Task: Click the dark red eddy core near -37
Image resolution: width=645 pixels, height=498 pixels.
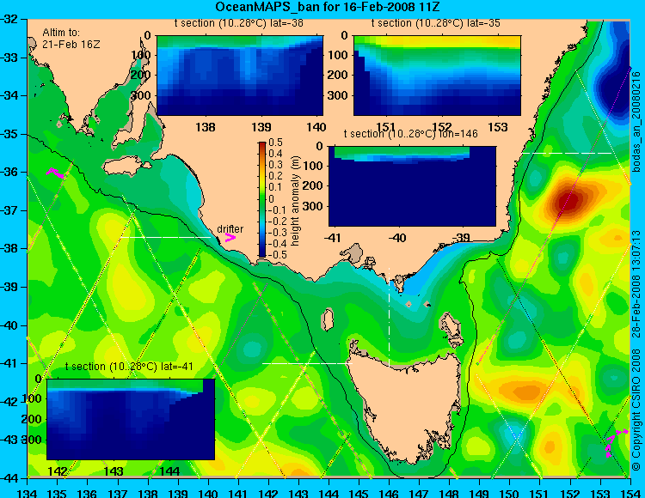Action: coord(568,202)
